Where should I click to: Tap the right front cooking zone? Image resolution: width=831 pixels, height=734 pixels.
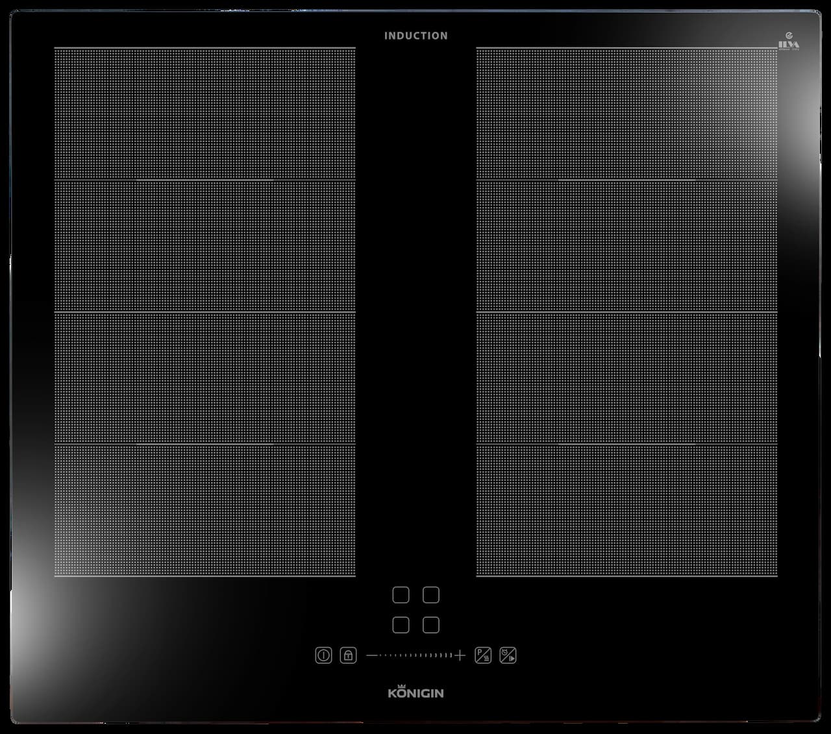point(626,509)
